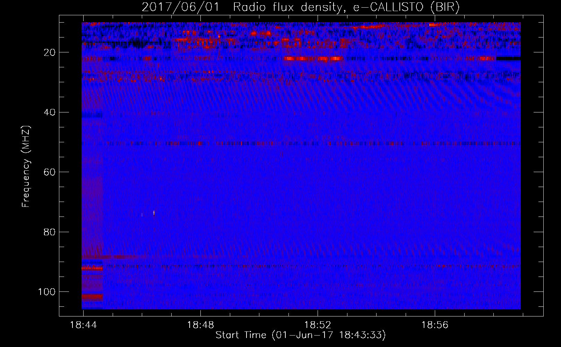The image size is (561, 347).
Task: Click the 'Start Time (01-Jun-17 18:43:33)' label
Action: 301,335
